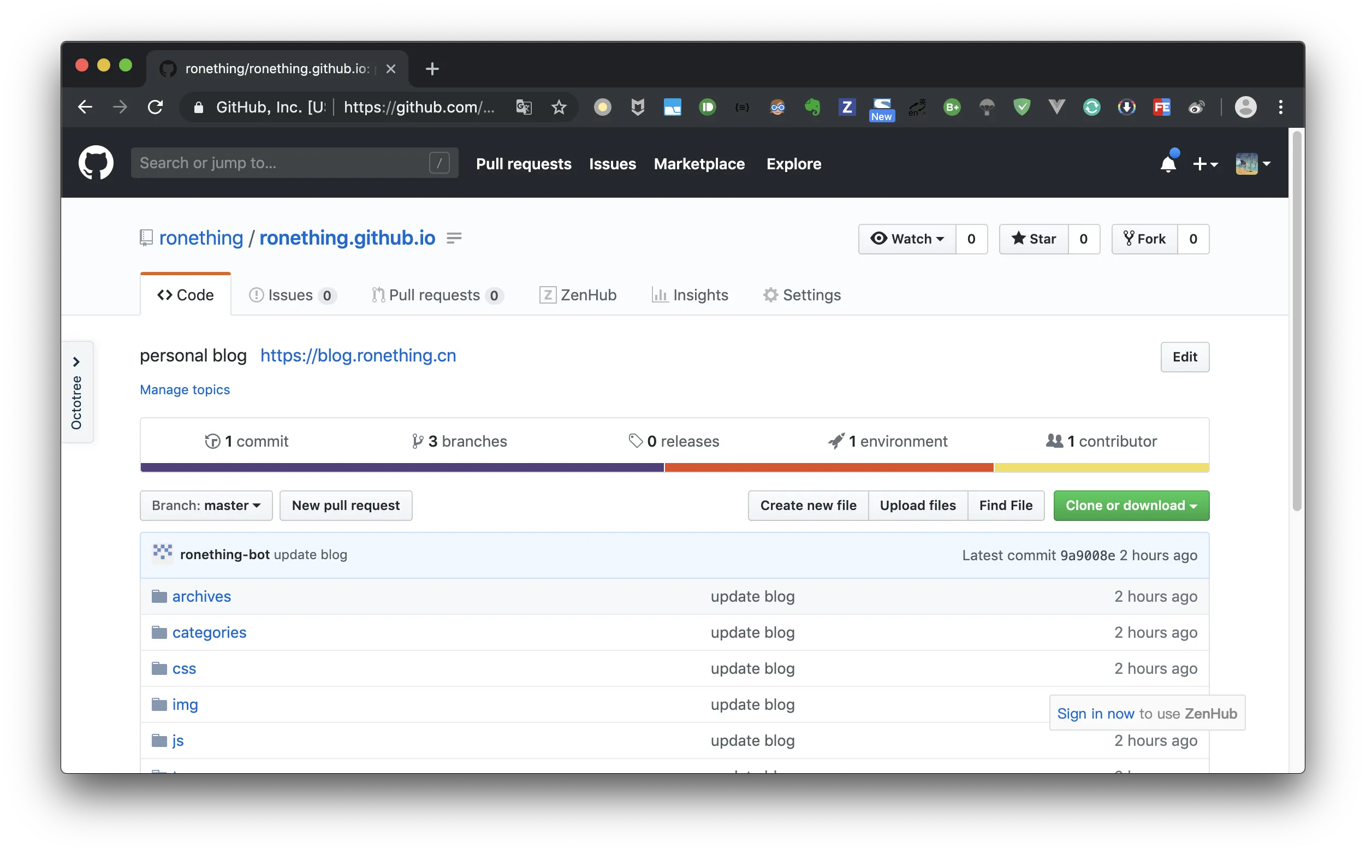Viewport: 1366px width, 854px height.
Task: Expand the Octotree sidebar panel
Action: pyautogui.click(x=77, y=392)
